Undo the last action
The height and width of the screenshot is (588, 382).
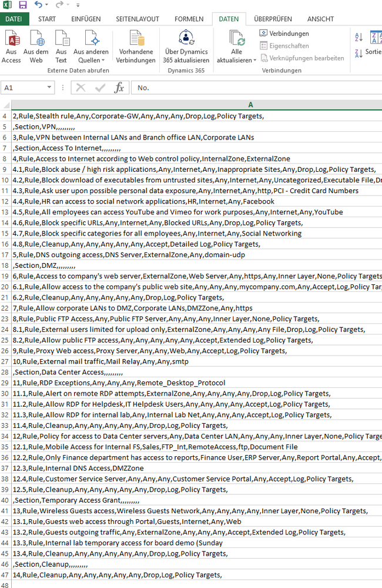pos(38,5)
